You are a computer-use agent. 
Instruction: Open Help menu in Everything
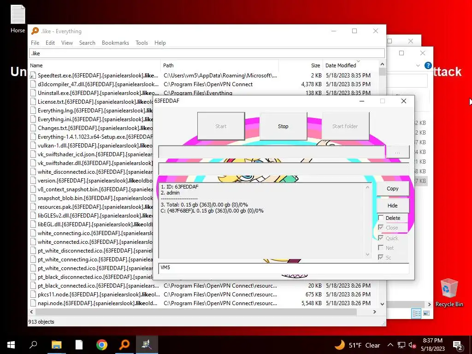[x=160, y=43]
